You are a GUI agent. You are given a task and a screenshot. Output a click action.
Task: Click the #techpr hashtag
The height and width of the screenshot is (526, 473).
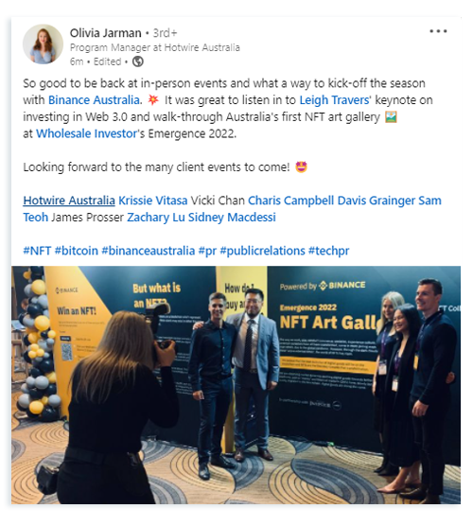[329, 251]
